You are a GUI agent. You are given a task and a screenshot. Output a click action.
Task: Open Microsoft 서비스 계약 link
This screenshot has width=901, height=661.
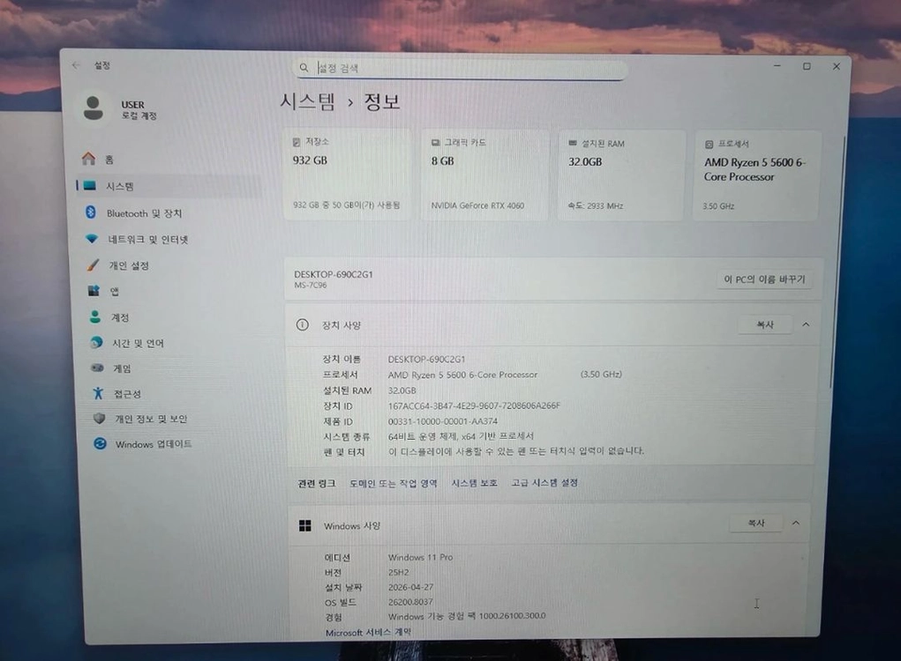coord(368,632)
